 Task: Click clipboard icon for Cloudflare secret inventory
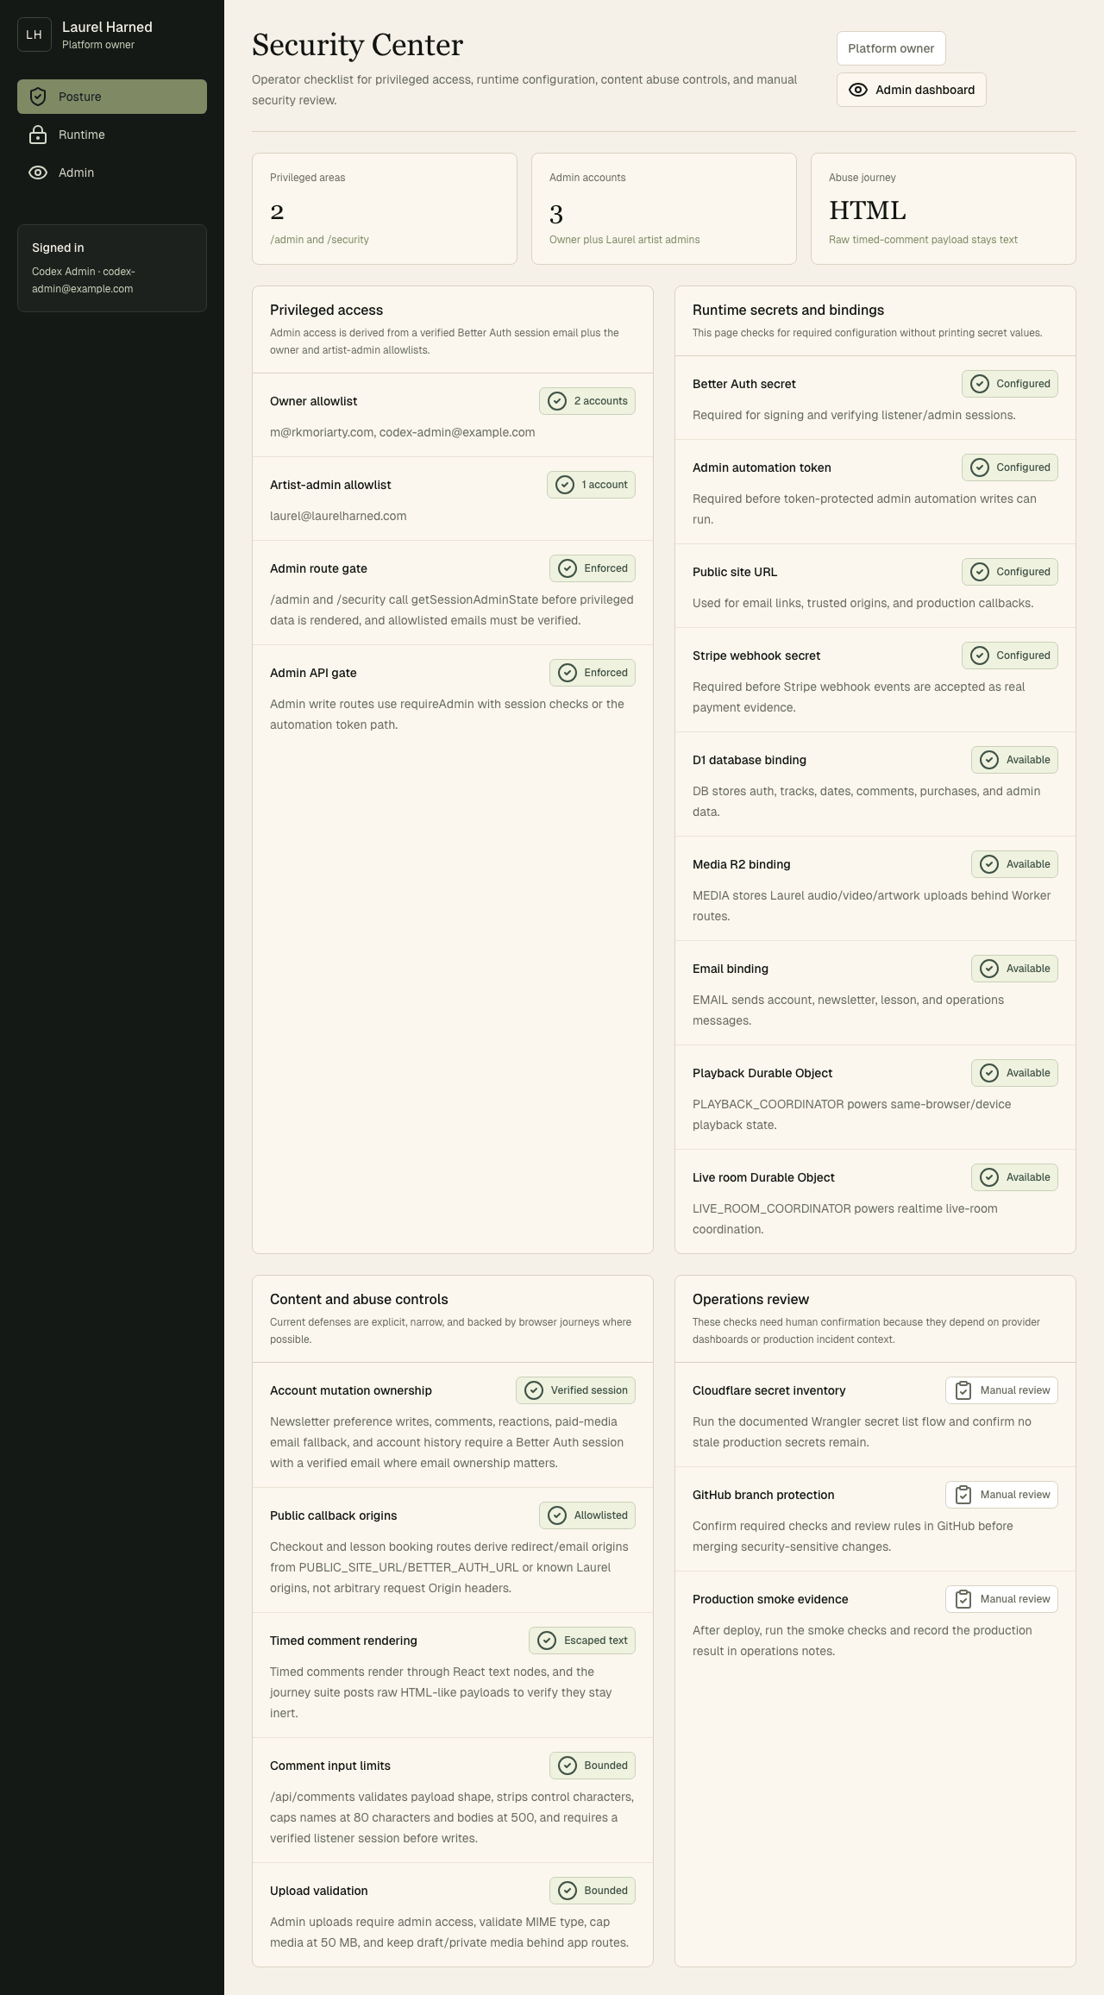(963, 1390)
